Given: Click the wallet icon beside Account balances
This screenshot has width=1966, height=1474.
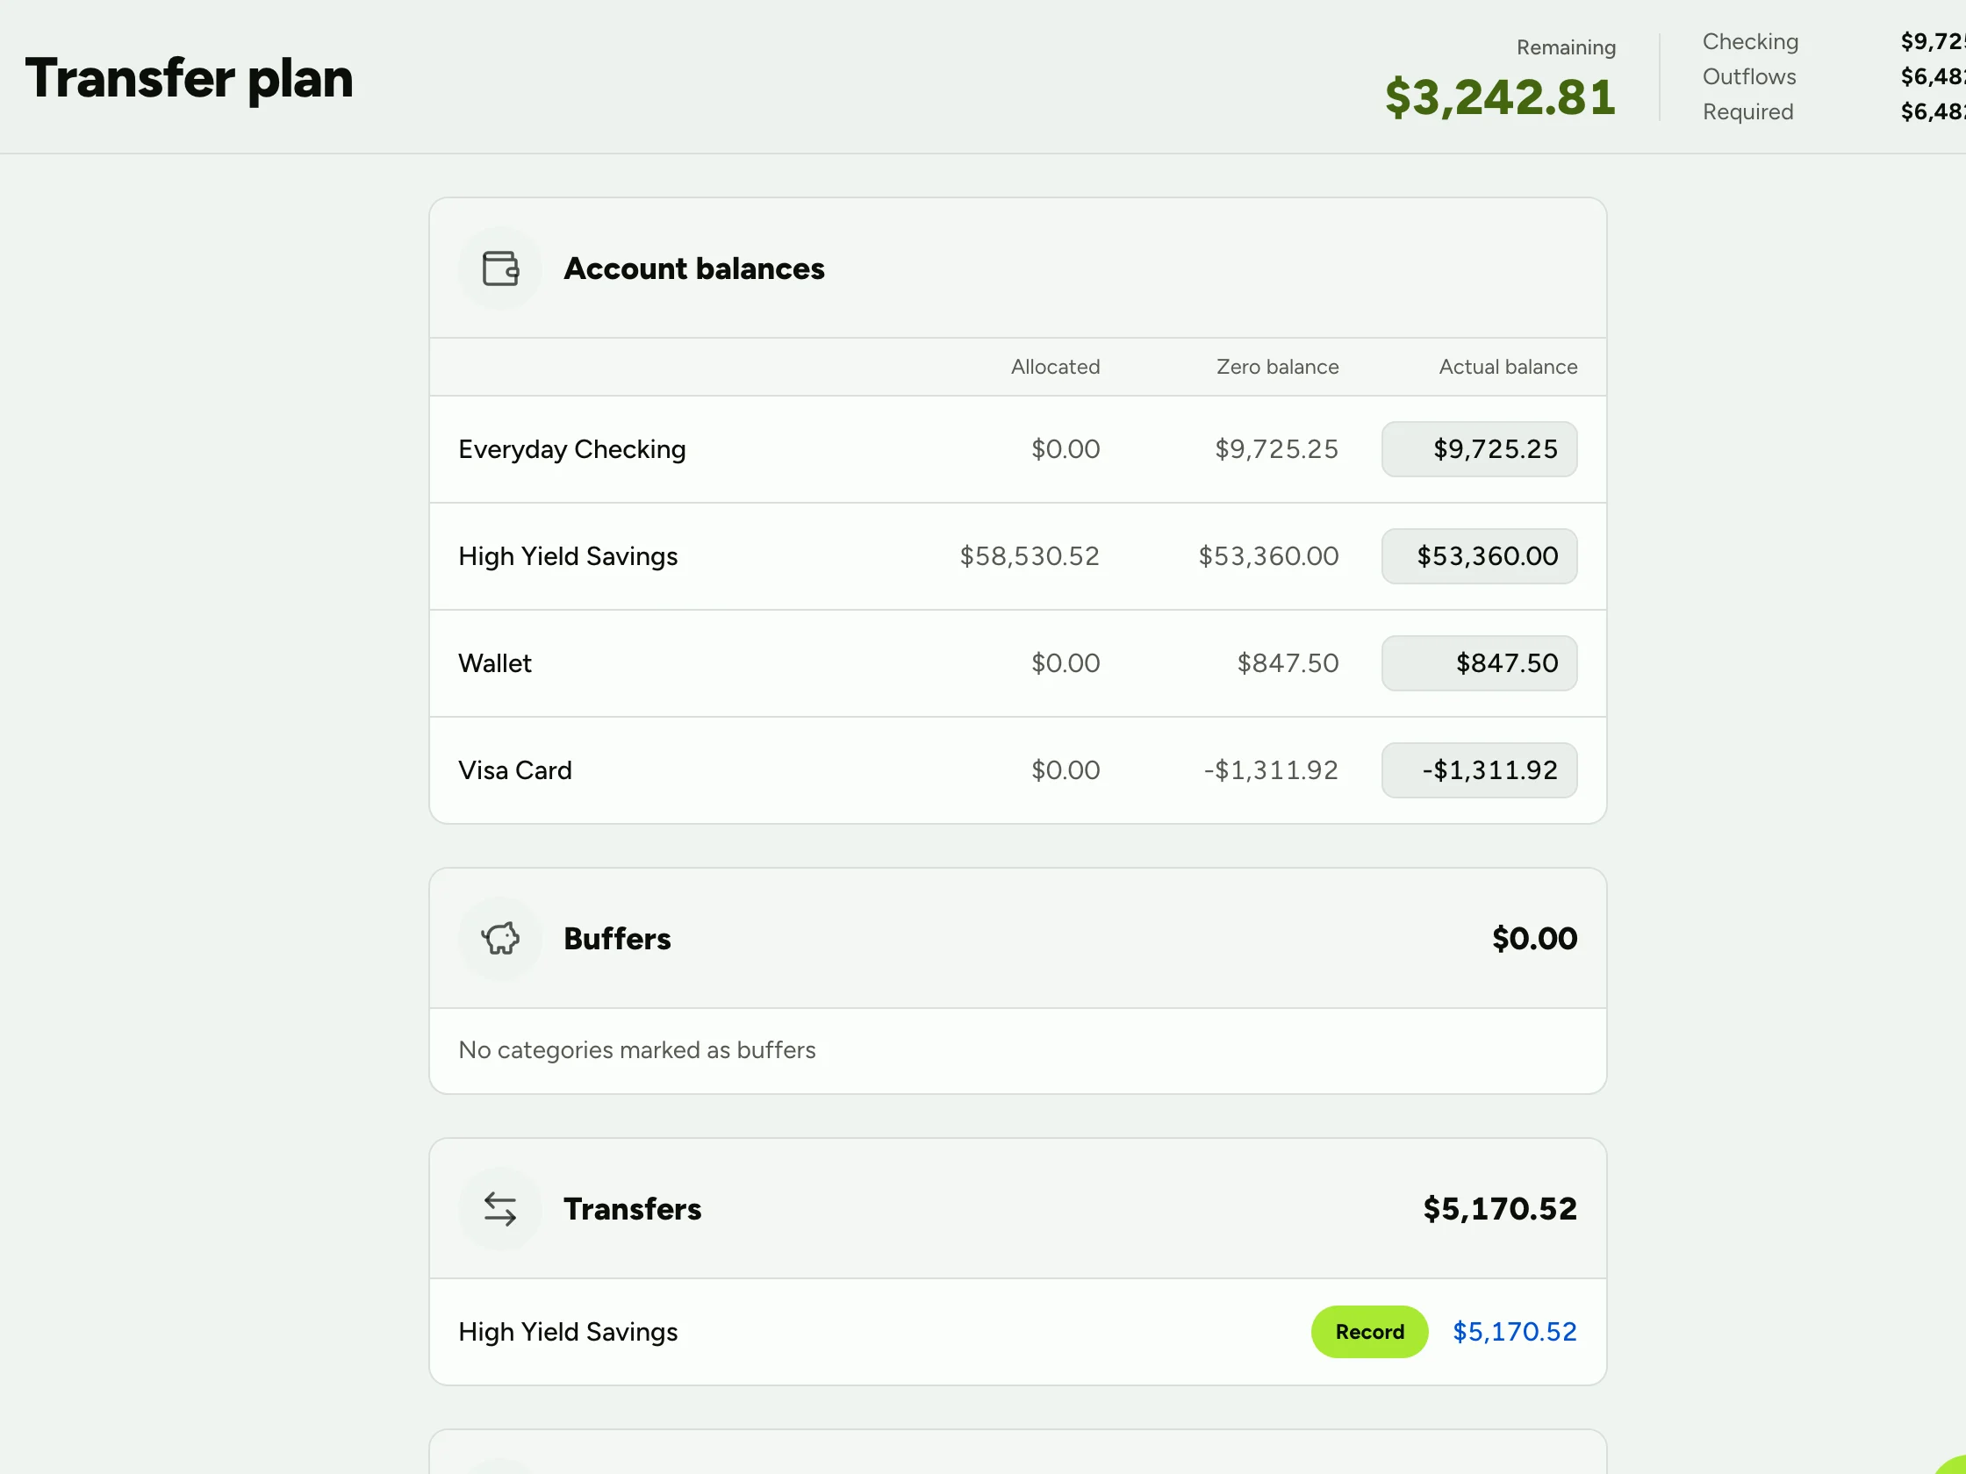Looking at the screenshot, I should [499, 268].
